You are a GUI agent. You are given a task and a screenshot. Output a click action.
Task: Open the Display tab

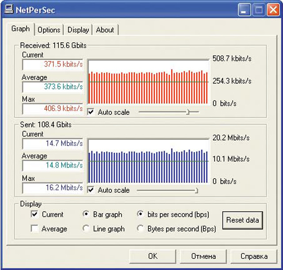[x=78, y=30]
